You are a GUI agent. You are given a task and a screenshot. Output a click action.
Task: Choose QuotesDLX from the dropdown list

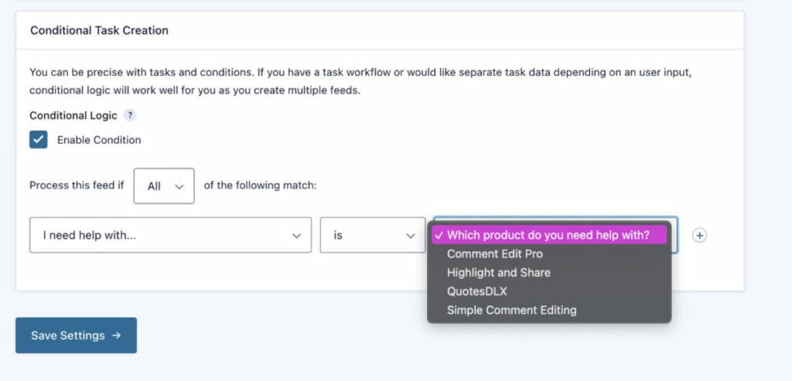[x=477, y=291]
